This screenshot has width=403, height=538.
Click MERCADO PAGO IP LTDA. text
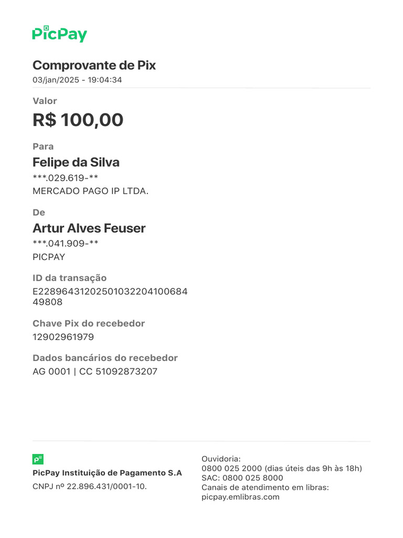[x=90, y=191]
